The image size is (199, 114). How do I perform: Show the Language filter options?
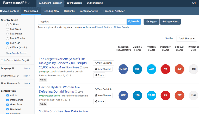coord(27,68)
